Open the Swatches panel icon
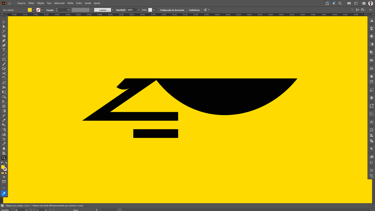 click(x=371, y=60)
